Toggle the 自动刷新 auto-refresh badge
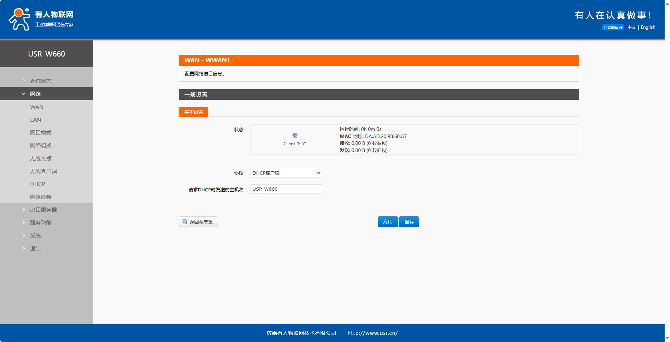Image resolution: width=670 pixels, height=342 pixels. (613, 28)
